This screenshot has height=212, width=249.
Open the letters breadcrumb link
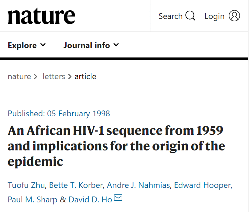[x=54, y=76]
